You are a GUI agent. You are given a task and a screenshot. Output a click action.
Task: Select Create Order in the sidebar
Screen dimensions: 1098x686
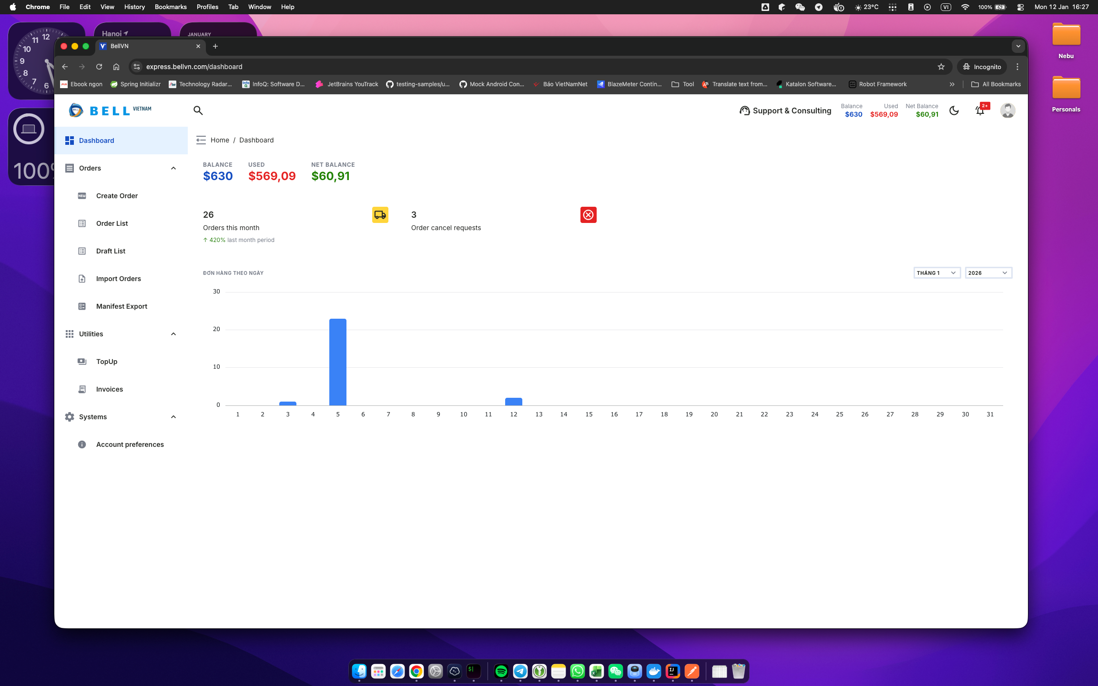pyautogui.click(x=116, y=195)
